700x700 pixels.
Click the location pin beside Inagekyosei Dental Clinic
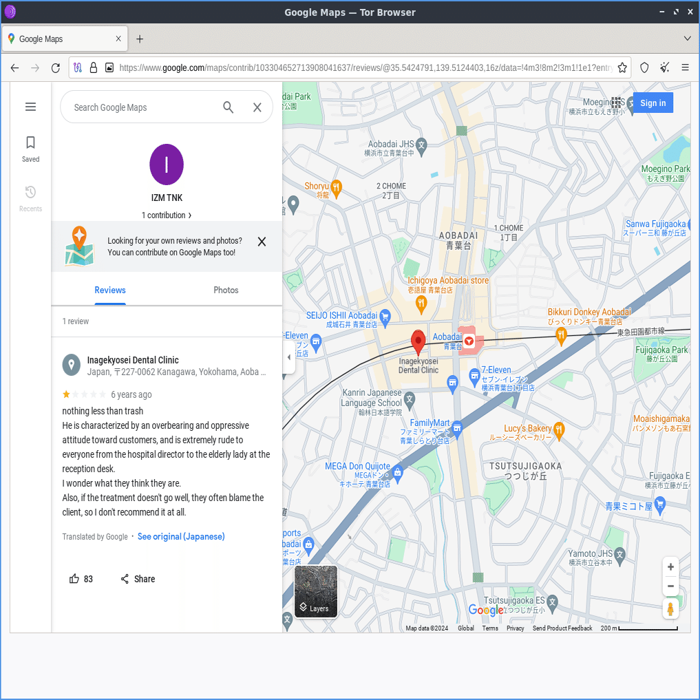coord(71,365)
